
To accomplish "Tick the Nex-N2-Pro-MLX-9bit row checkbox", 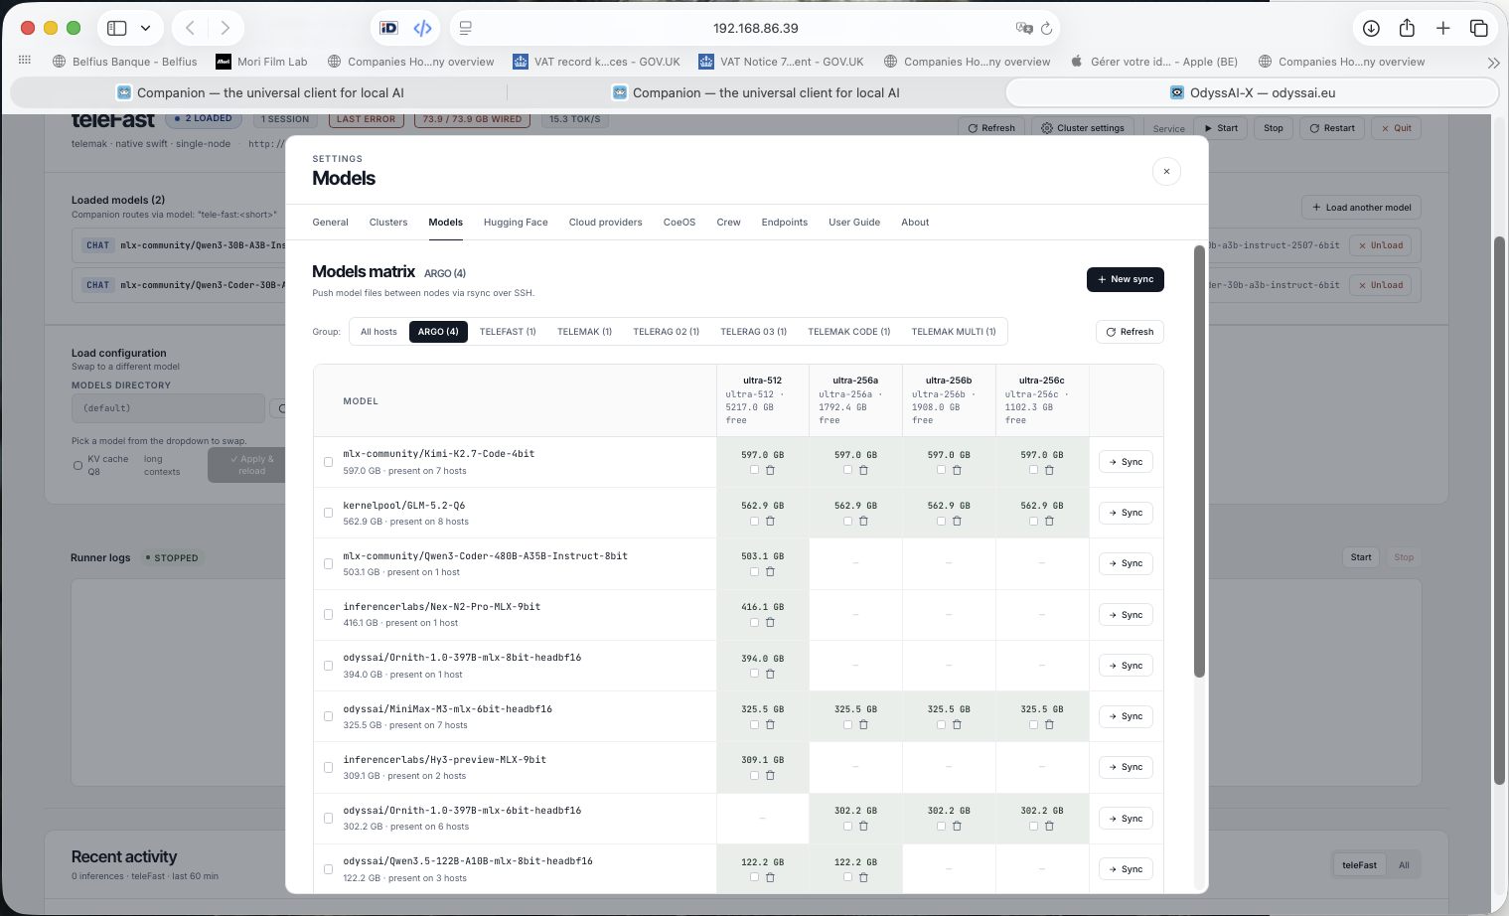I will pyautogui.click(x=328, y=614).
